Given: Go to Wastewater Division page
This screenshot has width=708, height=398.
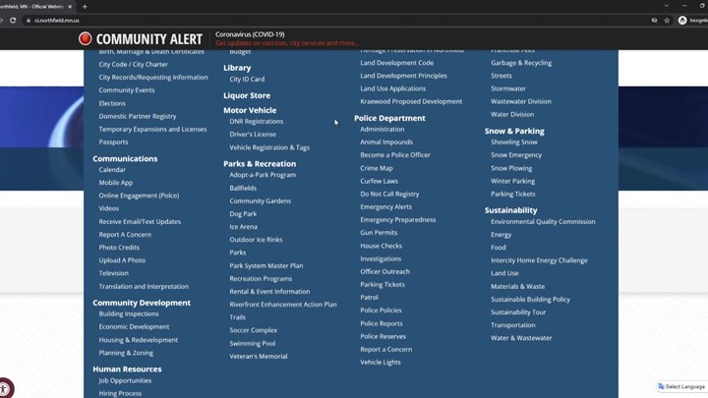Looking at the screenshot, I should [x=521, y=101].
